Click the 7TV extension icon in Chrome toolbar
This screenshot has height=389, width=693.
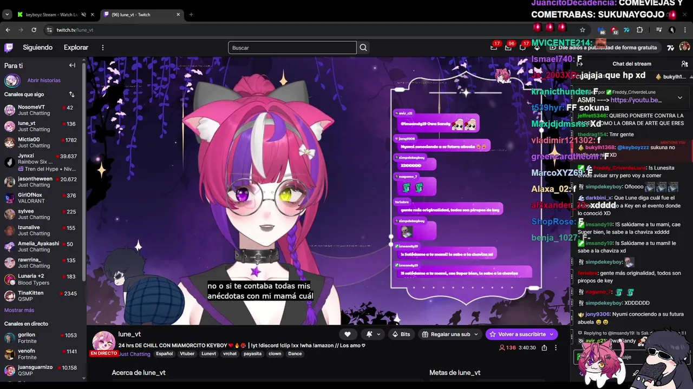coord(626,30)
